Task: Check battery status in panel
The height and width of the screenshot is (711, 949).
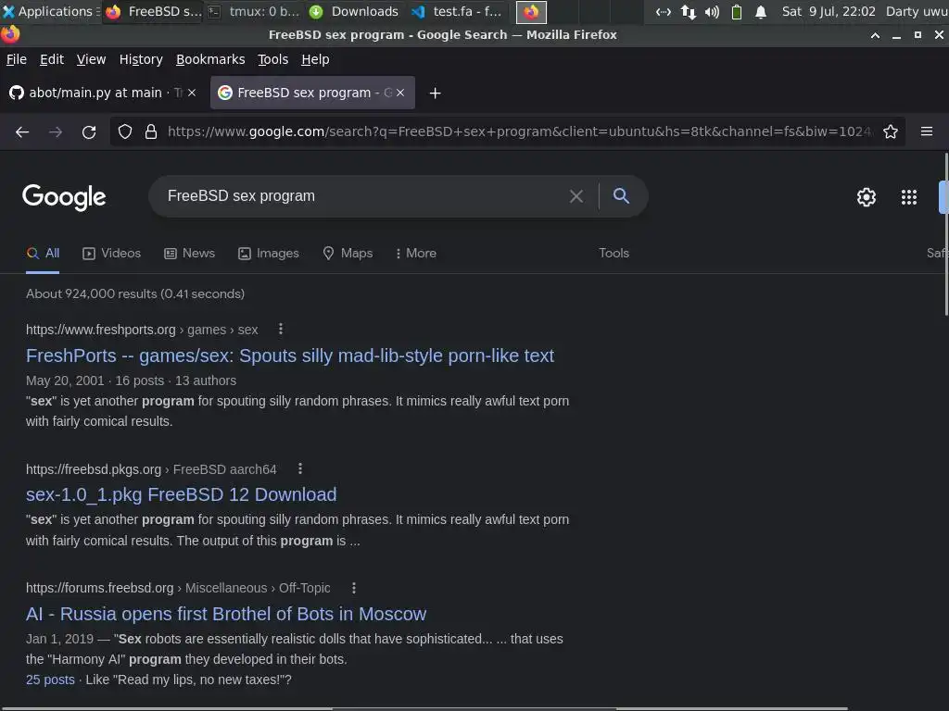Action: [737, 11]
